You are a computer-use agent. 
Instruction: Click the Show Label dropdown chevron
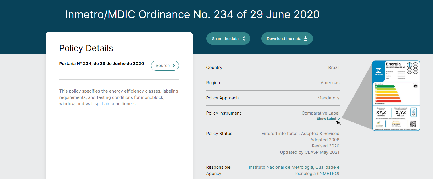(338, 119)
